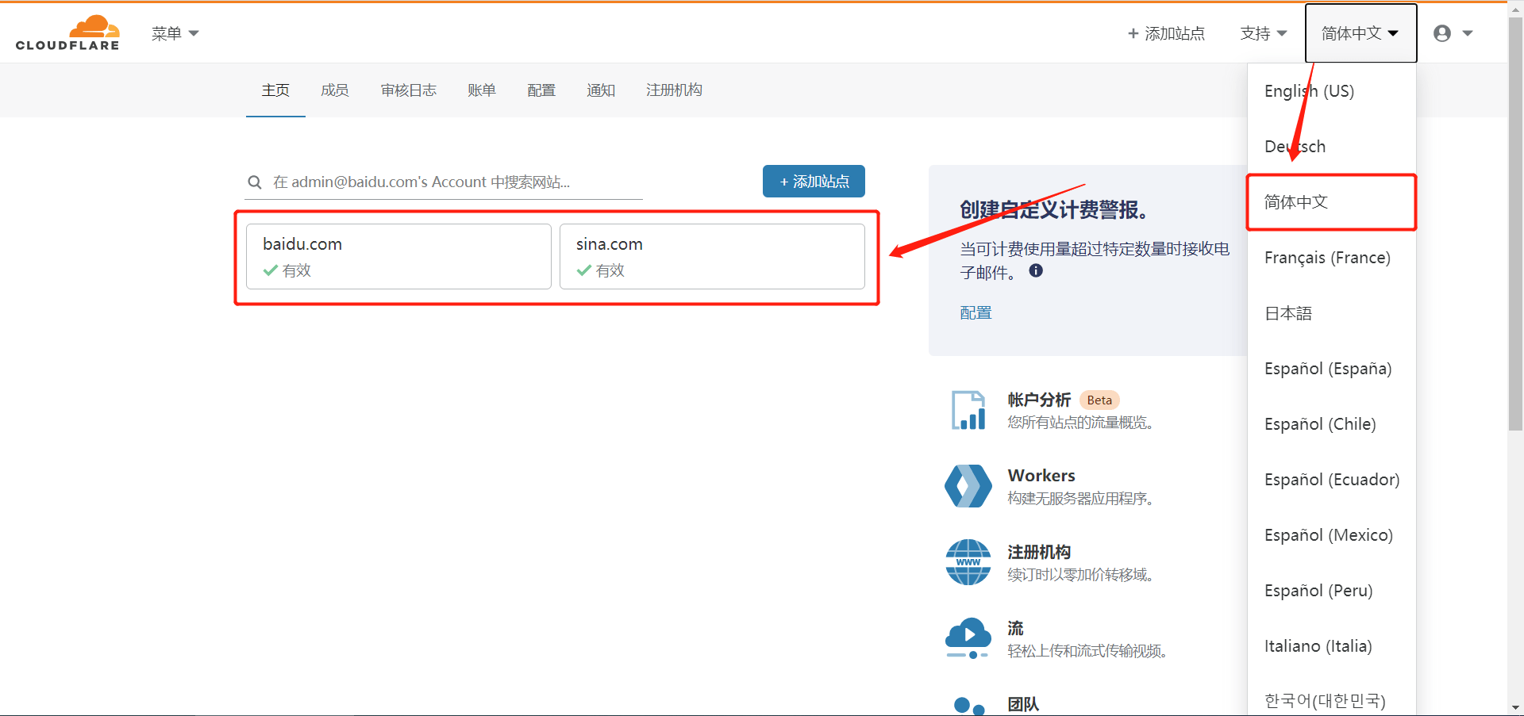Open the 帐户分析 link

(1039, 400)
